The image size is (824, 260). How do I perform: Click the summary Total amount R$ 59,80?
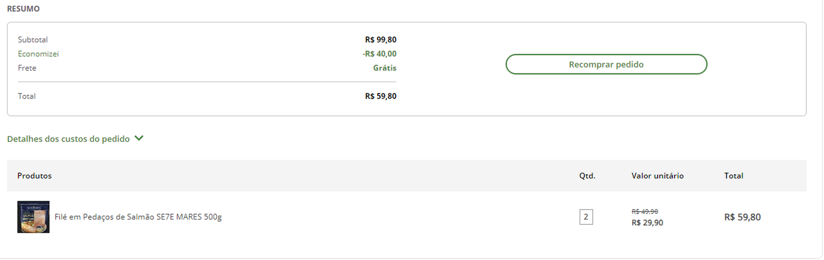pyautogui.click(x=380, y=96)
